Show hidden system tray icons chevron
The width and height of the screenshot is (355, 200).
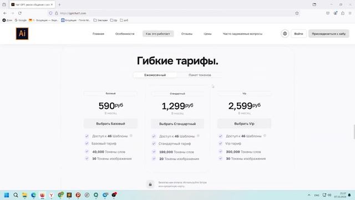point(309,195)
